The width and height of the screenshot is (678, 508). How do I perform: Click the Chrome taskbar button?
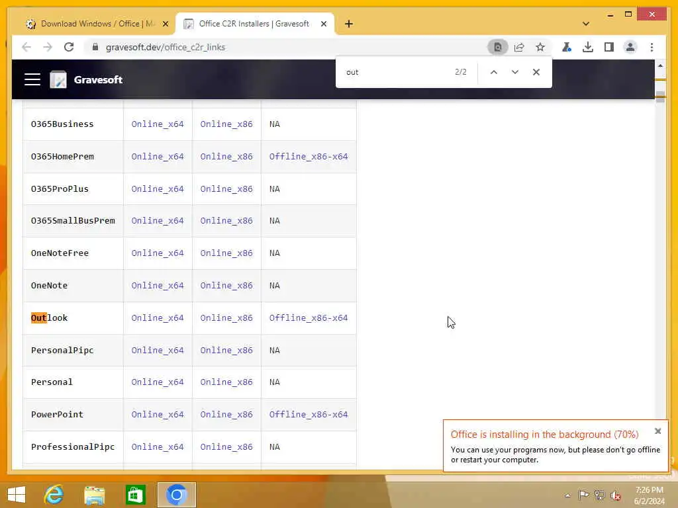point(176,495)
